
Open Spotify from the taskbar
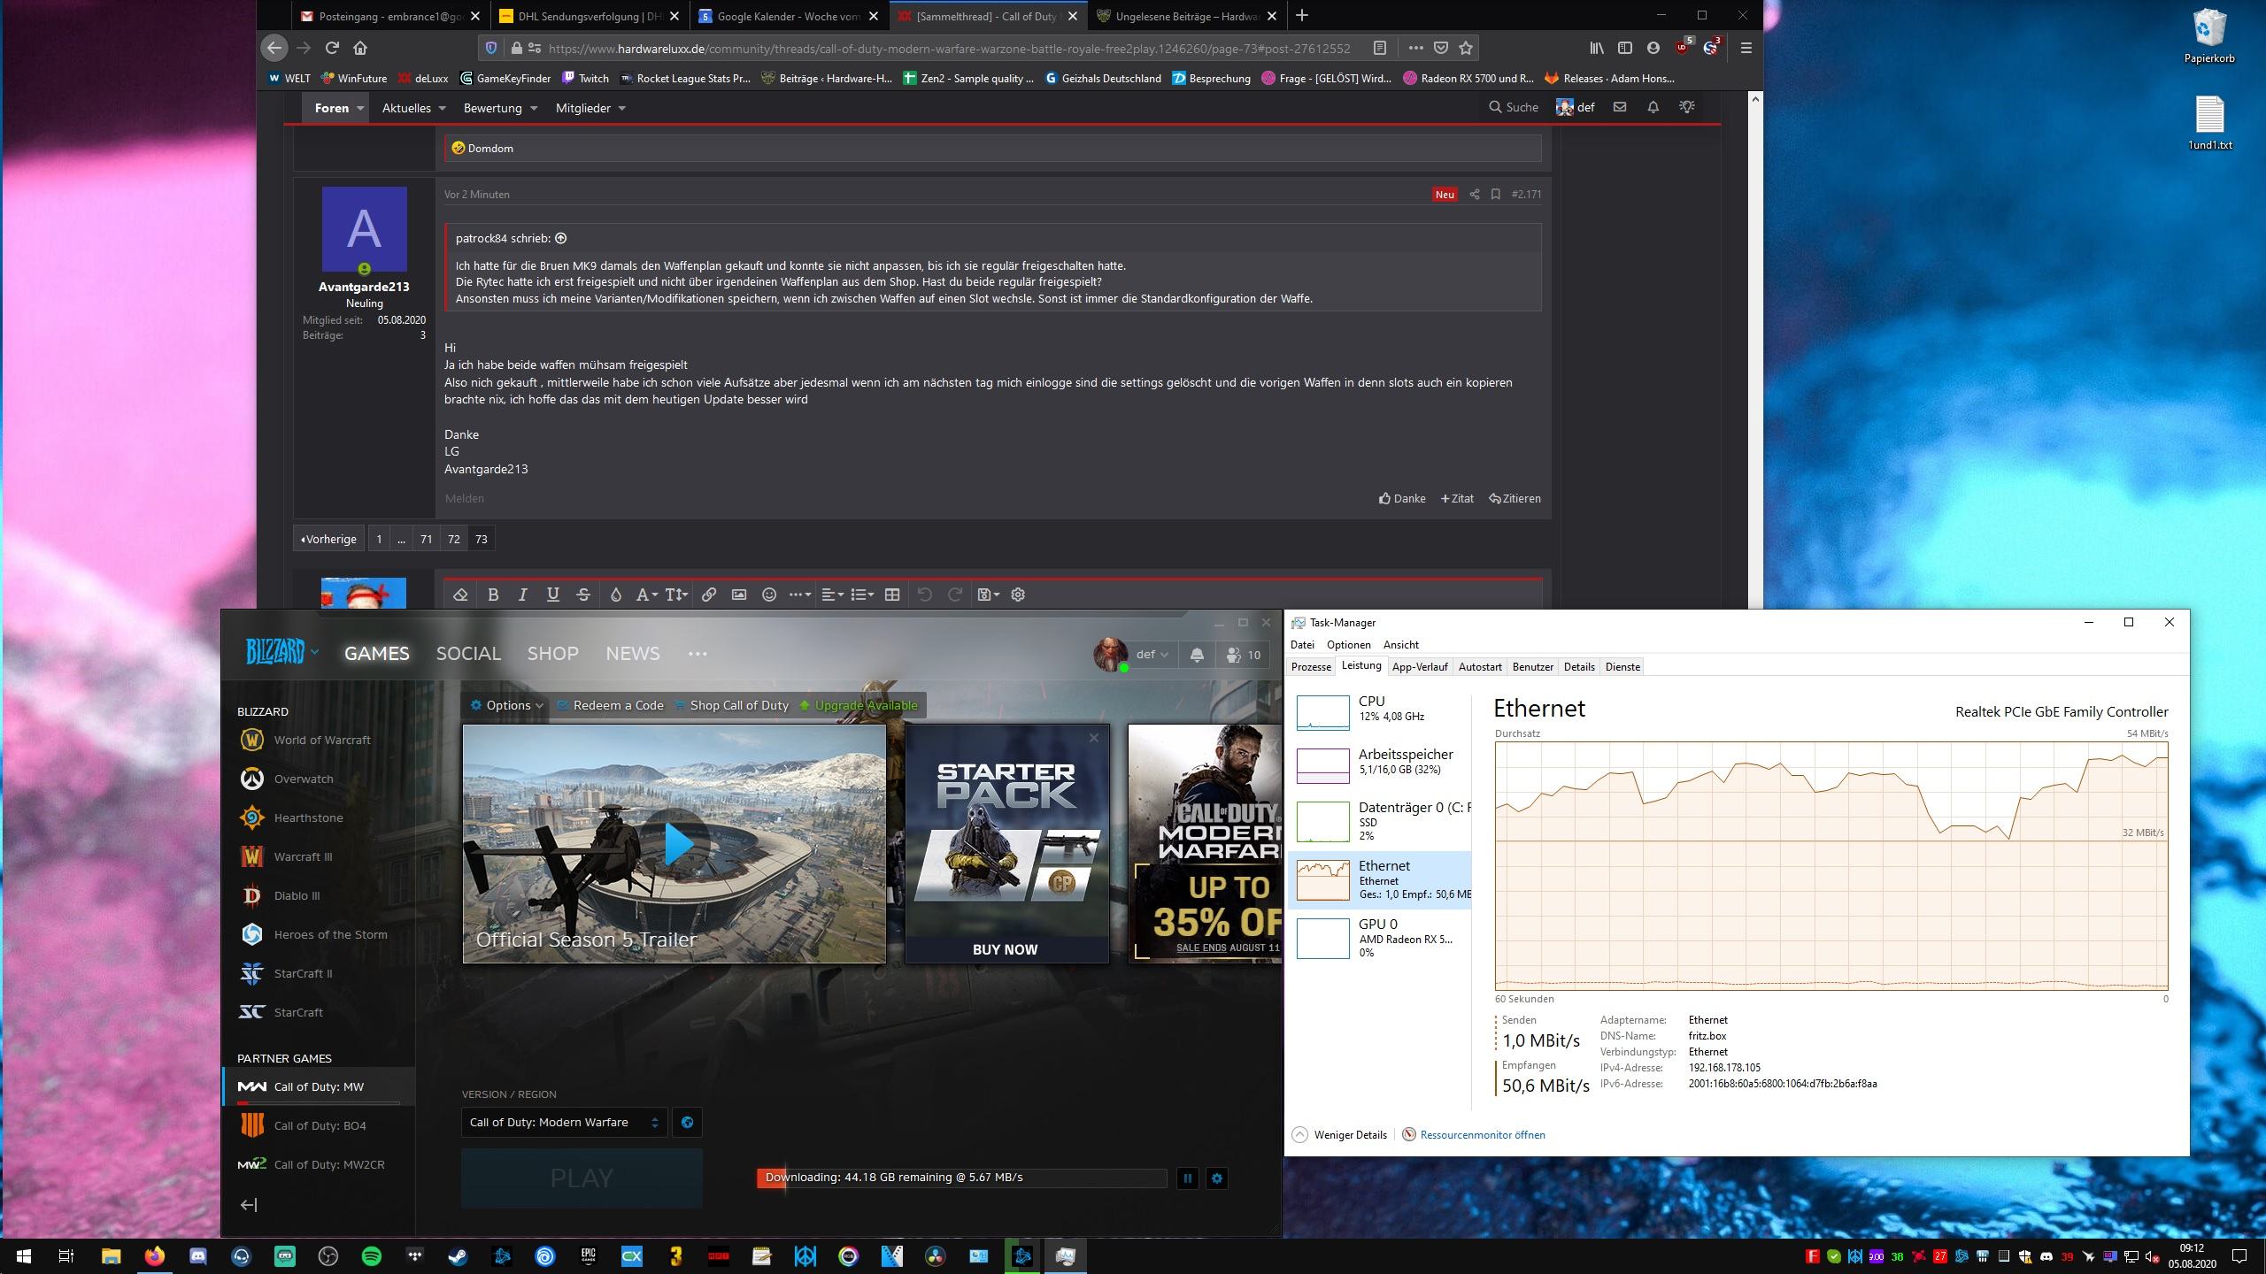pos(372,1256)
